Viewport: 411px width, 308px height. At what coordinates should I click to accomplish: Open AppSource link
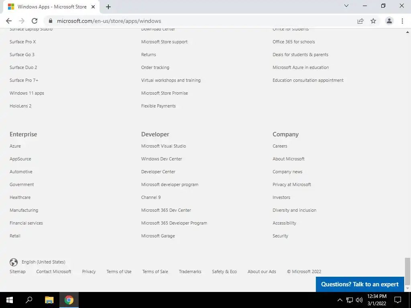point(20,159)
